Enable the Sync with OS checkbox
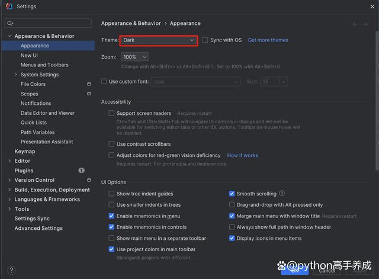Viewport: 379px width, 279px height. click(x=205, y=40)
